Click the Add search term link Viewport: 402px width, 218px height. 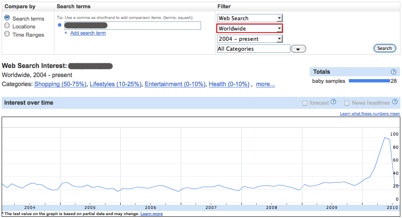coord(88,33)
